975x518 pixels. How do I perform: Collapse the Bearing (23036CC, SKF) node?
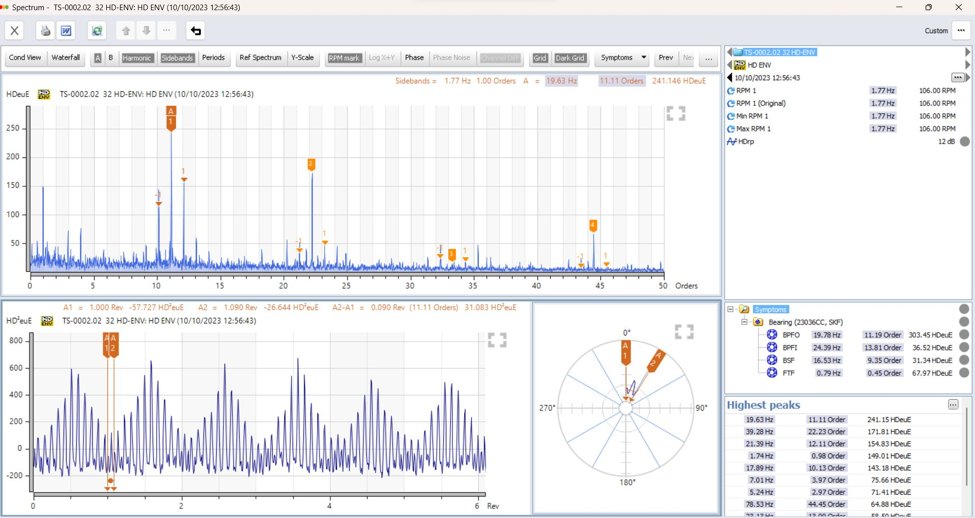[744, 322]
